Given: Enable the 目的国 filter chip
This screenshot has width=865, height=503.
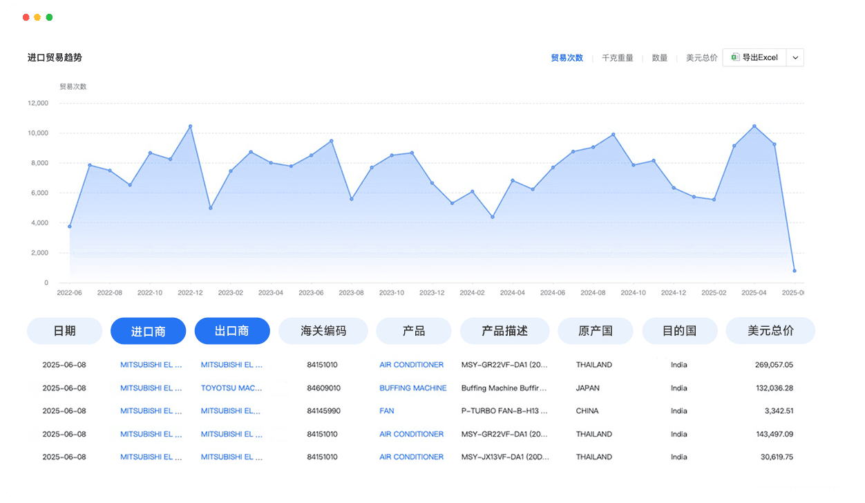Looking at the screenshot, I should (x=679, y=331).
